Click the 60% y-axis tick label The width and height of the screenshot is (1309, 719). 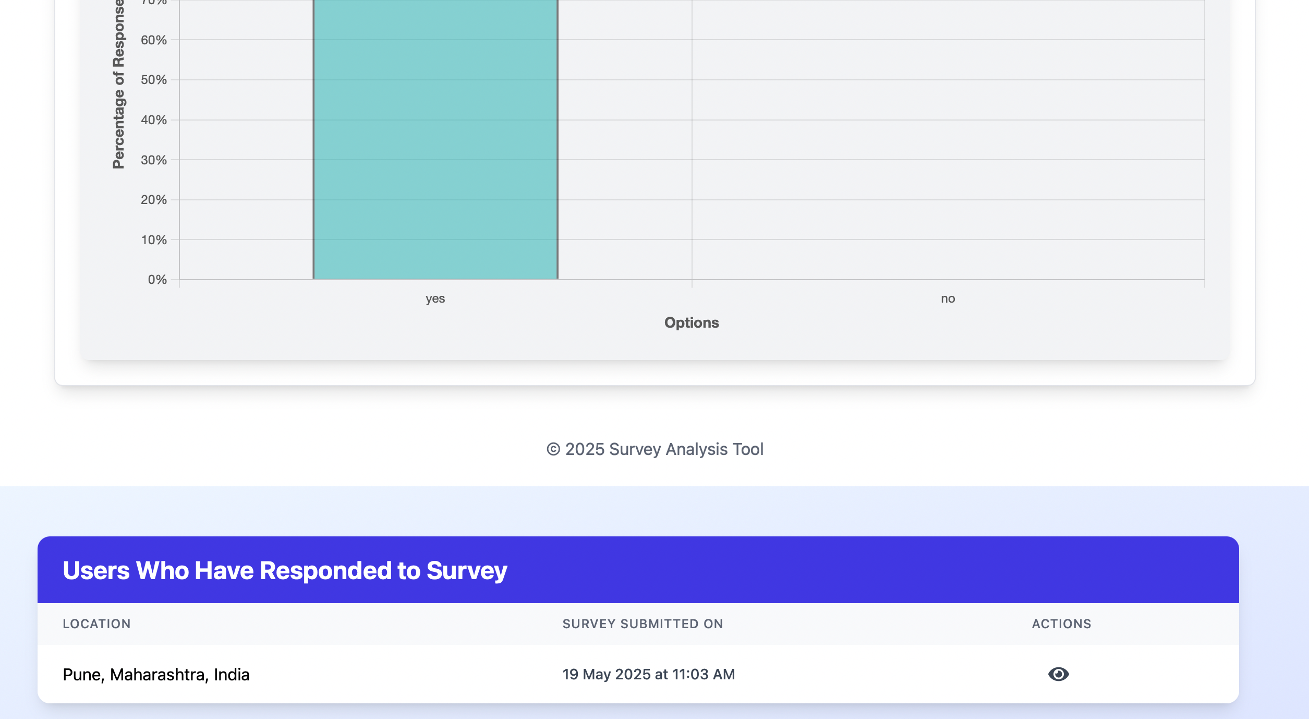coord(154,40)
